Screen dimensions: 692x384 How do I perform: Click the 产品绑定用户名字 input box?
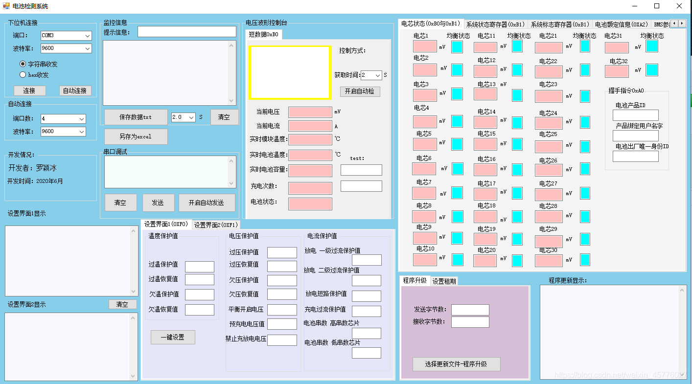coord(636,136)
